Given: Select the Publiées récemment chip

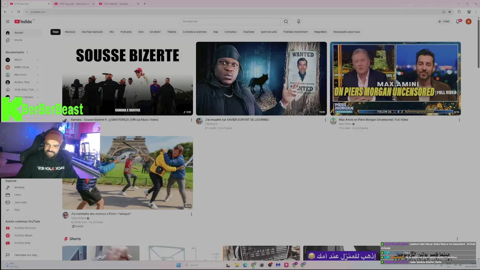Looking at the screenshot, I should [x=295, y=32].
